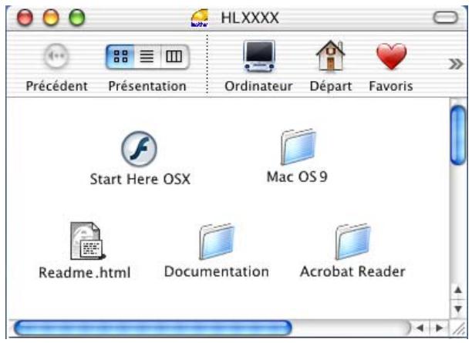This screenshot has width=472, height=343.
Task: Close the window with the red button
Action: (25, 17)
